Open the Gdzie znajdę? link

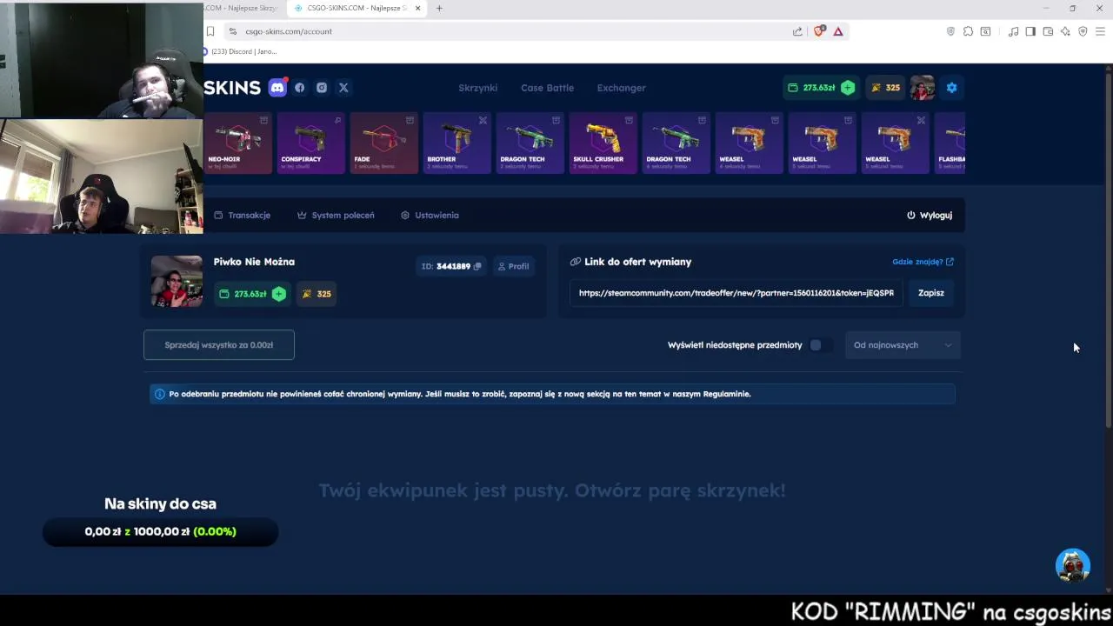pos(923,262)
